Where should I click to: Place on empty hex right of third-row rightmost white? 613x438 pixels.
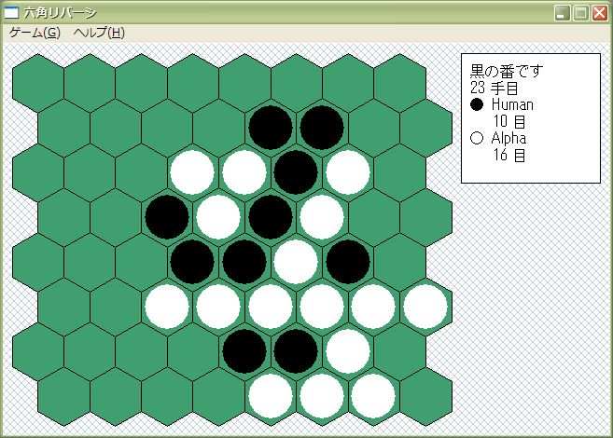pyautogui.click(x=400, y=172)
